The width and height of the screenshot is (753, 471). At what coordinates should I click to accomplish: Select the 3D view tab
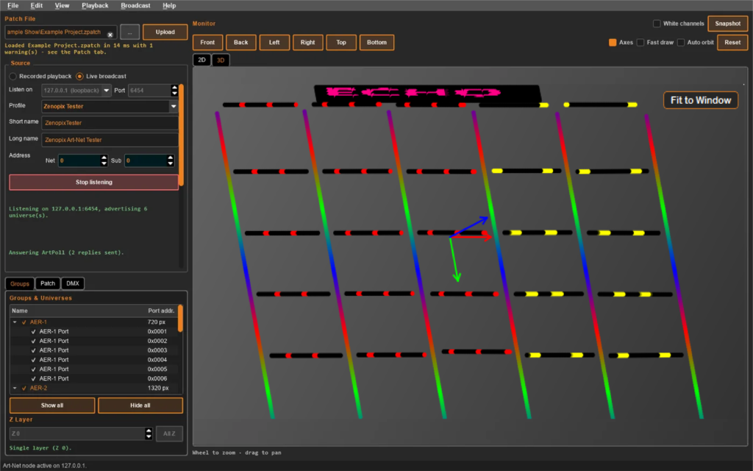221,60
